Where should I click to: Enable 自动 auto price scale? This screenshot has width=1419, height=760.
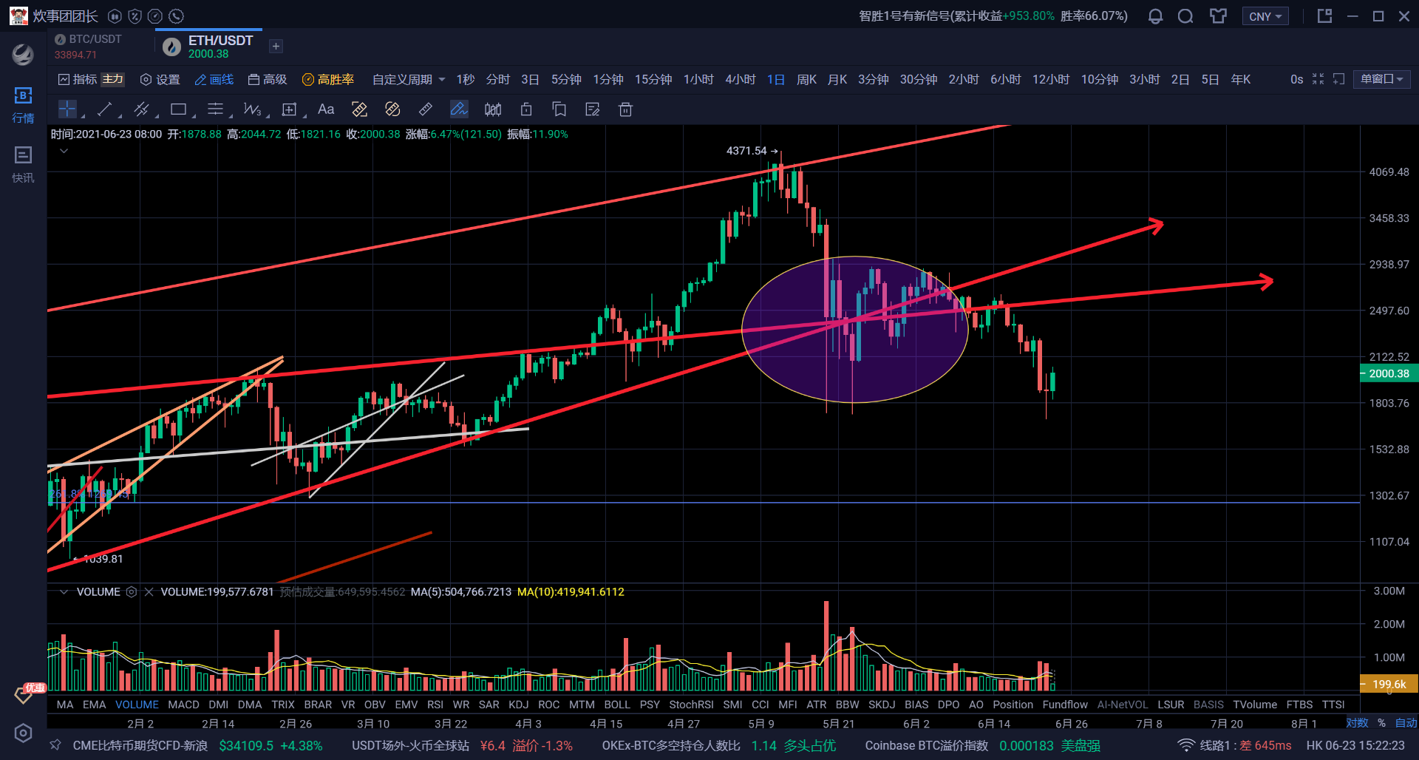(x=1406, y=723)
